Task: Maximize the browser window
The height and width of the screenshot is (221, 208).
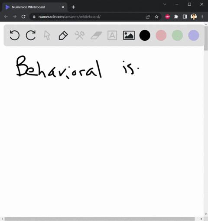Action: click(x=189, y=4)
